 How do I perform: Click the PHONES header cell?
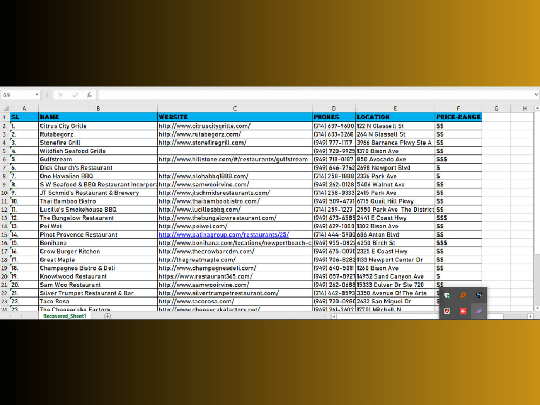click(x=334, y=117)
